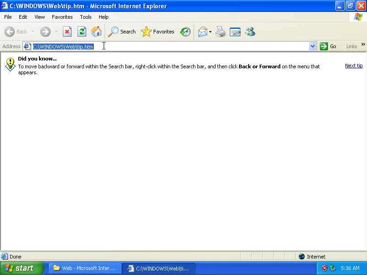This screenshot has height=275, width=367.
Task: Show History with the clock icon
Action: pyautogui.click(x=185, y=32)
